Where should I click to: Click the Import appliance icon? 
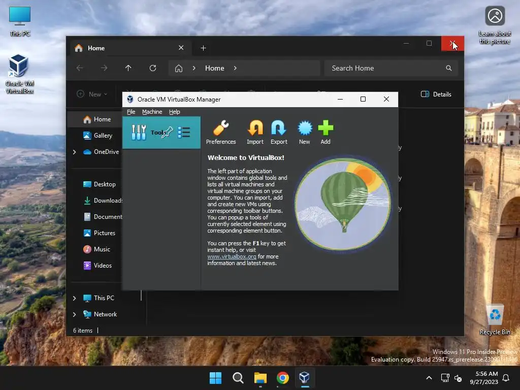(255, 133)
